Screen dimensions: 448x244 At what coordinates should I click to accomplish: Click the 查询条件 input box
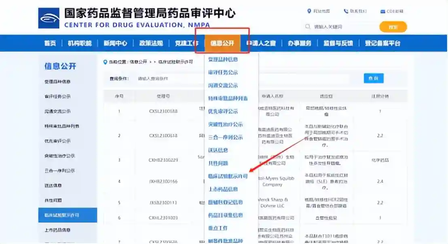click(243, 78)
